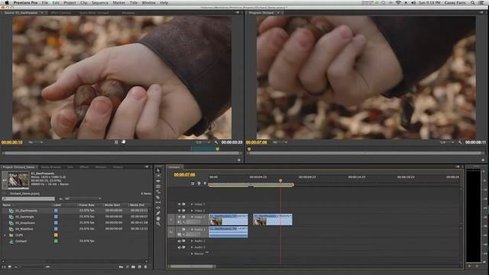This screenshot has height=275, width=489.
Task: Select the Slip tool
Action: click(158, 202)
